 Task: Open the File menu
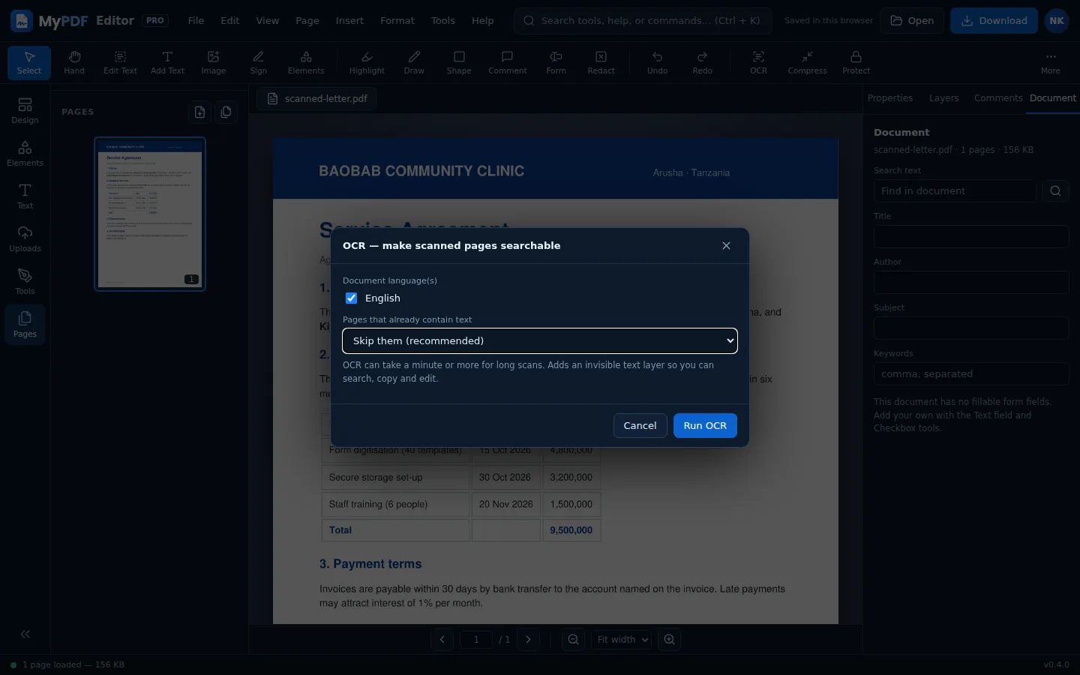(196, 21)
